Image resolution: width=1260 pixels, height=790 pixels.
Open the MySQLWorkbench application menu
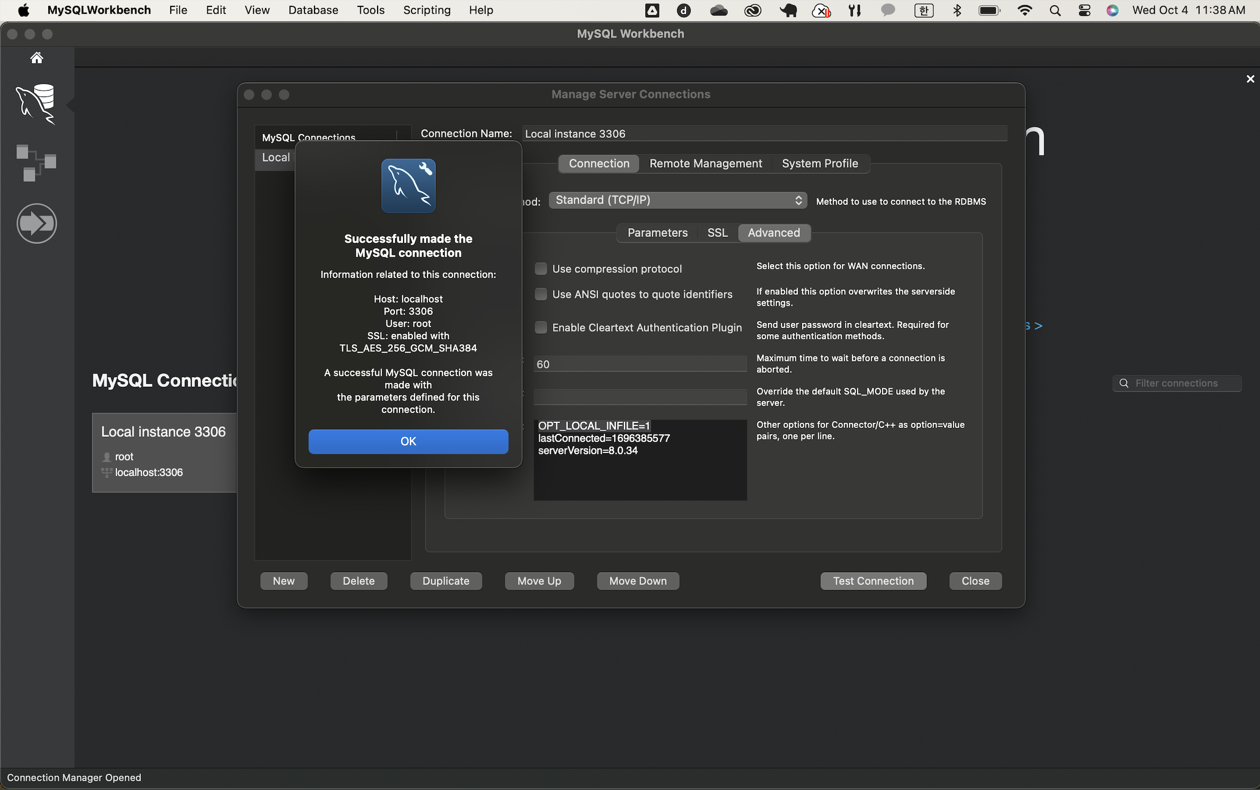[99, 10]
